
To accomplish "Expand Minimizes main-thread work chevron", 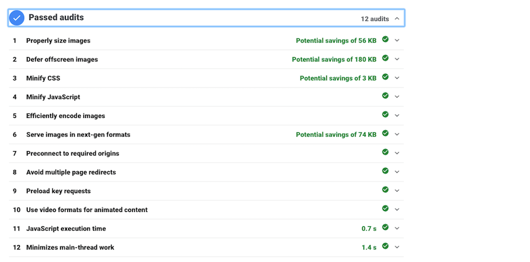I will point(397,247).
